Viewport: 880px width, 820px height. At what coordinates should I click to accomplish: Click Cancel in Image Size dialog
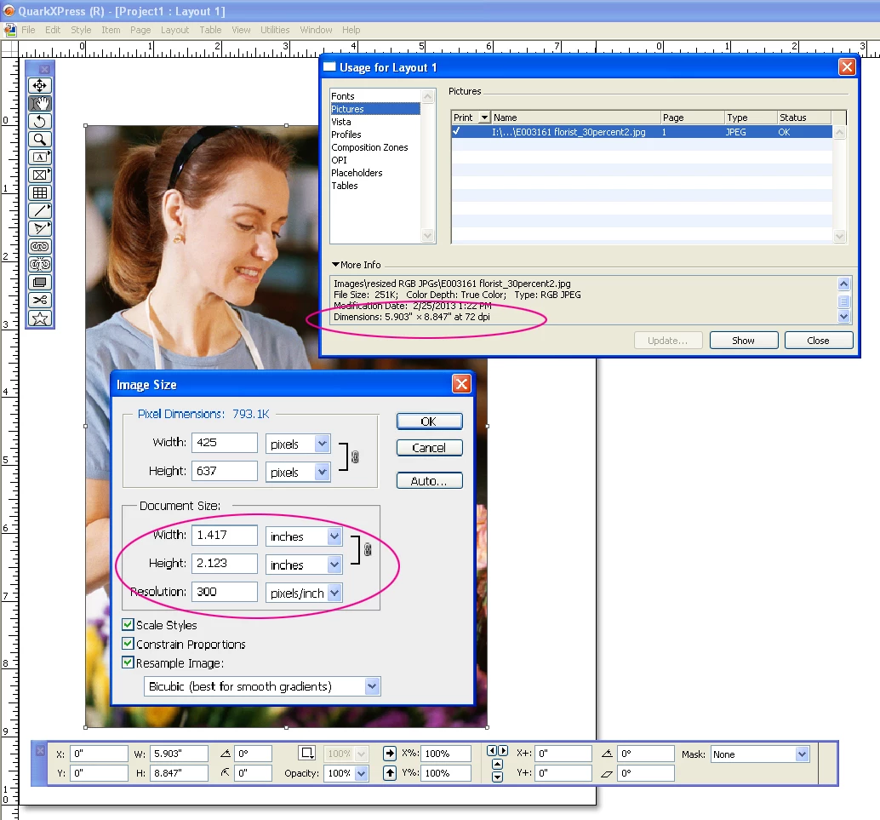(429, 448)
